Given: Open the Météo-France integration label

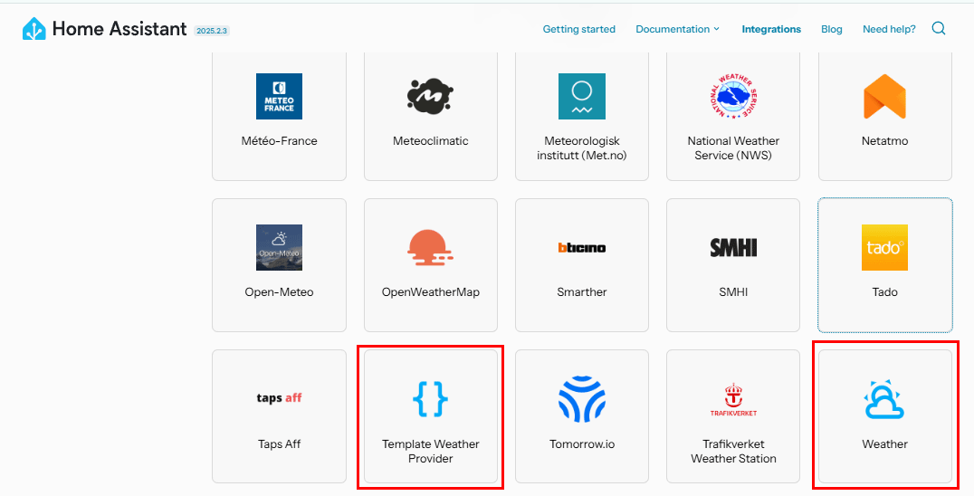Looking at the screenshot, I should [279, 141].
